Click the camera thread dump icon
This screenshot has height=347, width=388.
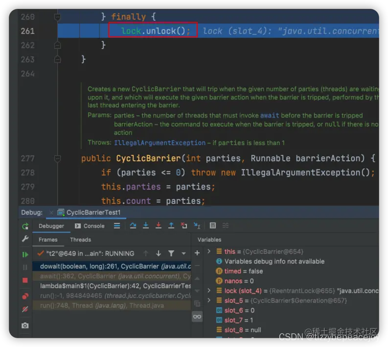pyautogui.click(x=25, y=325)
